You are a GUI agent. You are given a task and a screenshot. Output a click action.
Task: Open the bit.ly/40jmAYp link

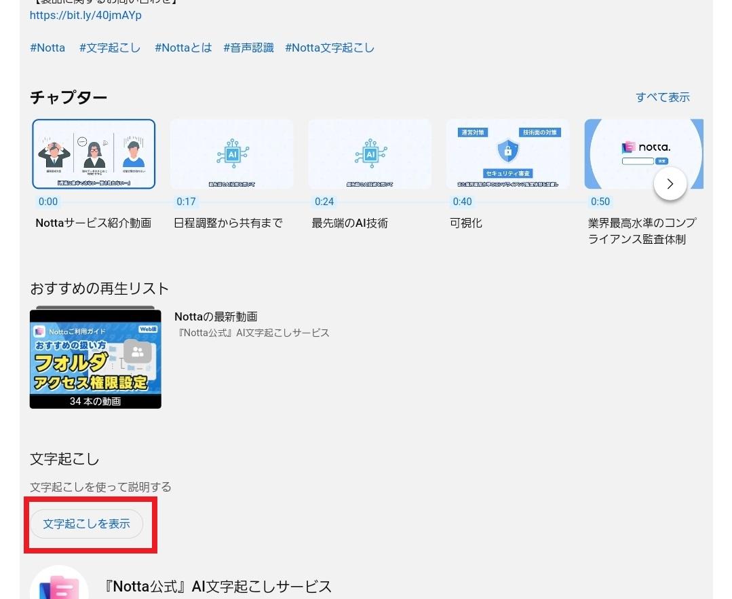tap(85, 15)
